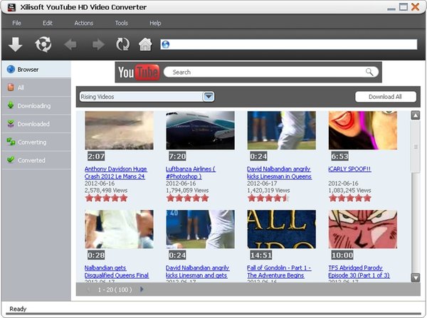Go forward with the right arrow icon

(x=97, y=45)
